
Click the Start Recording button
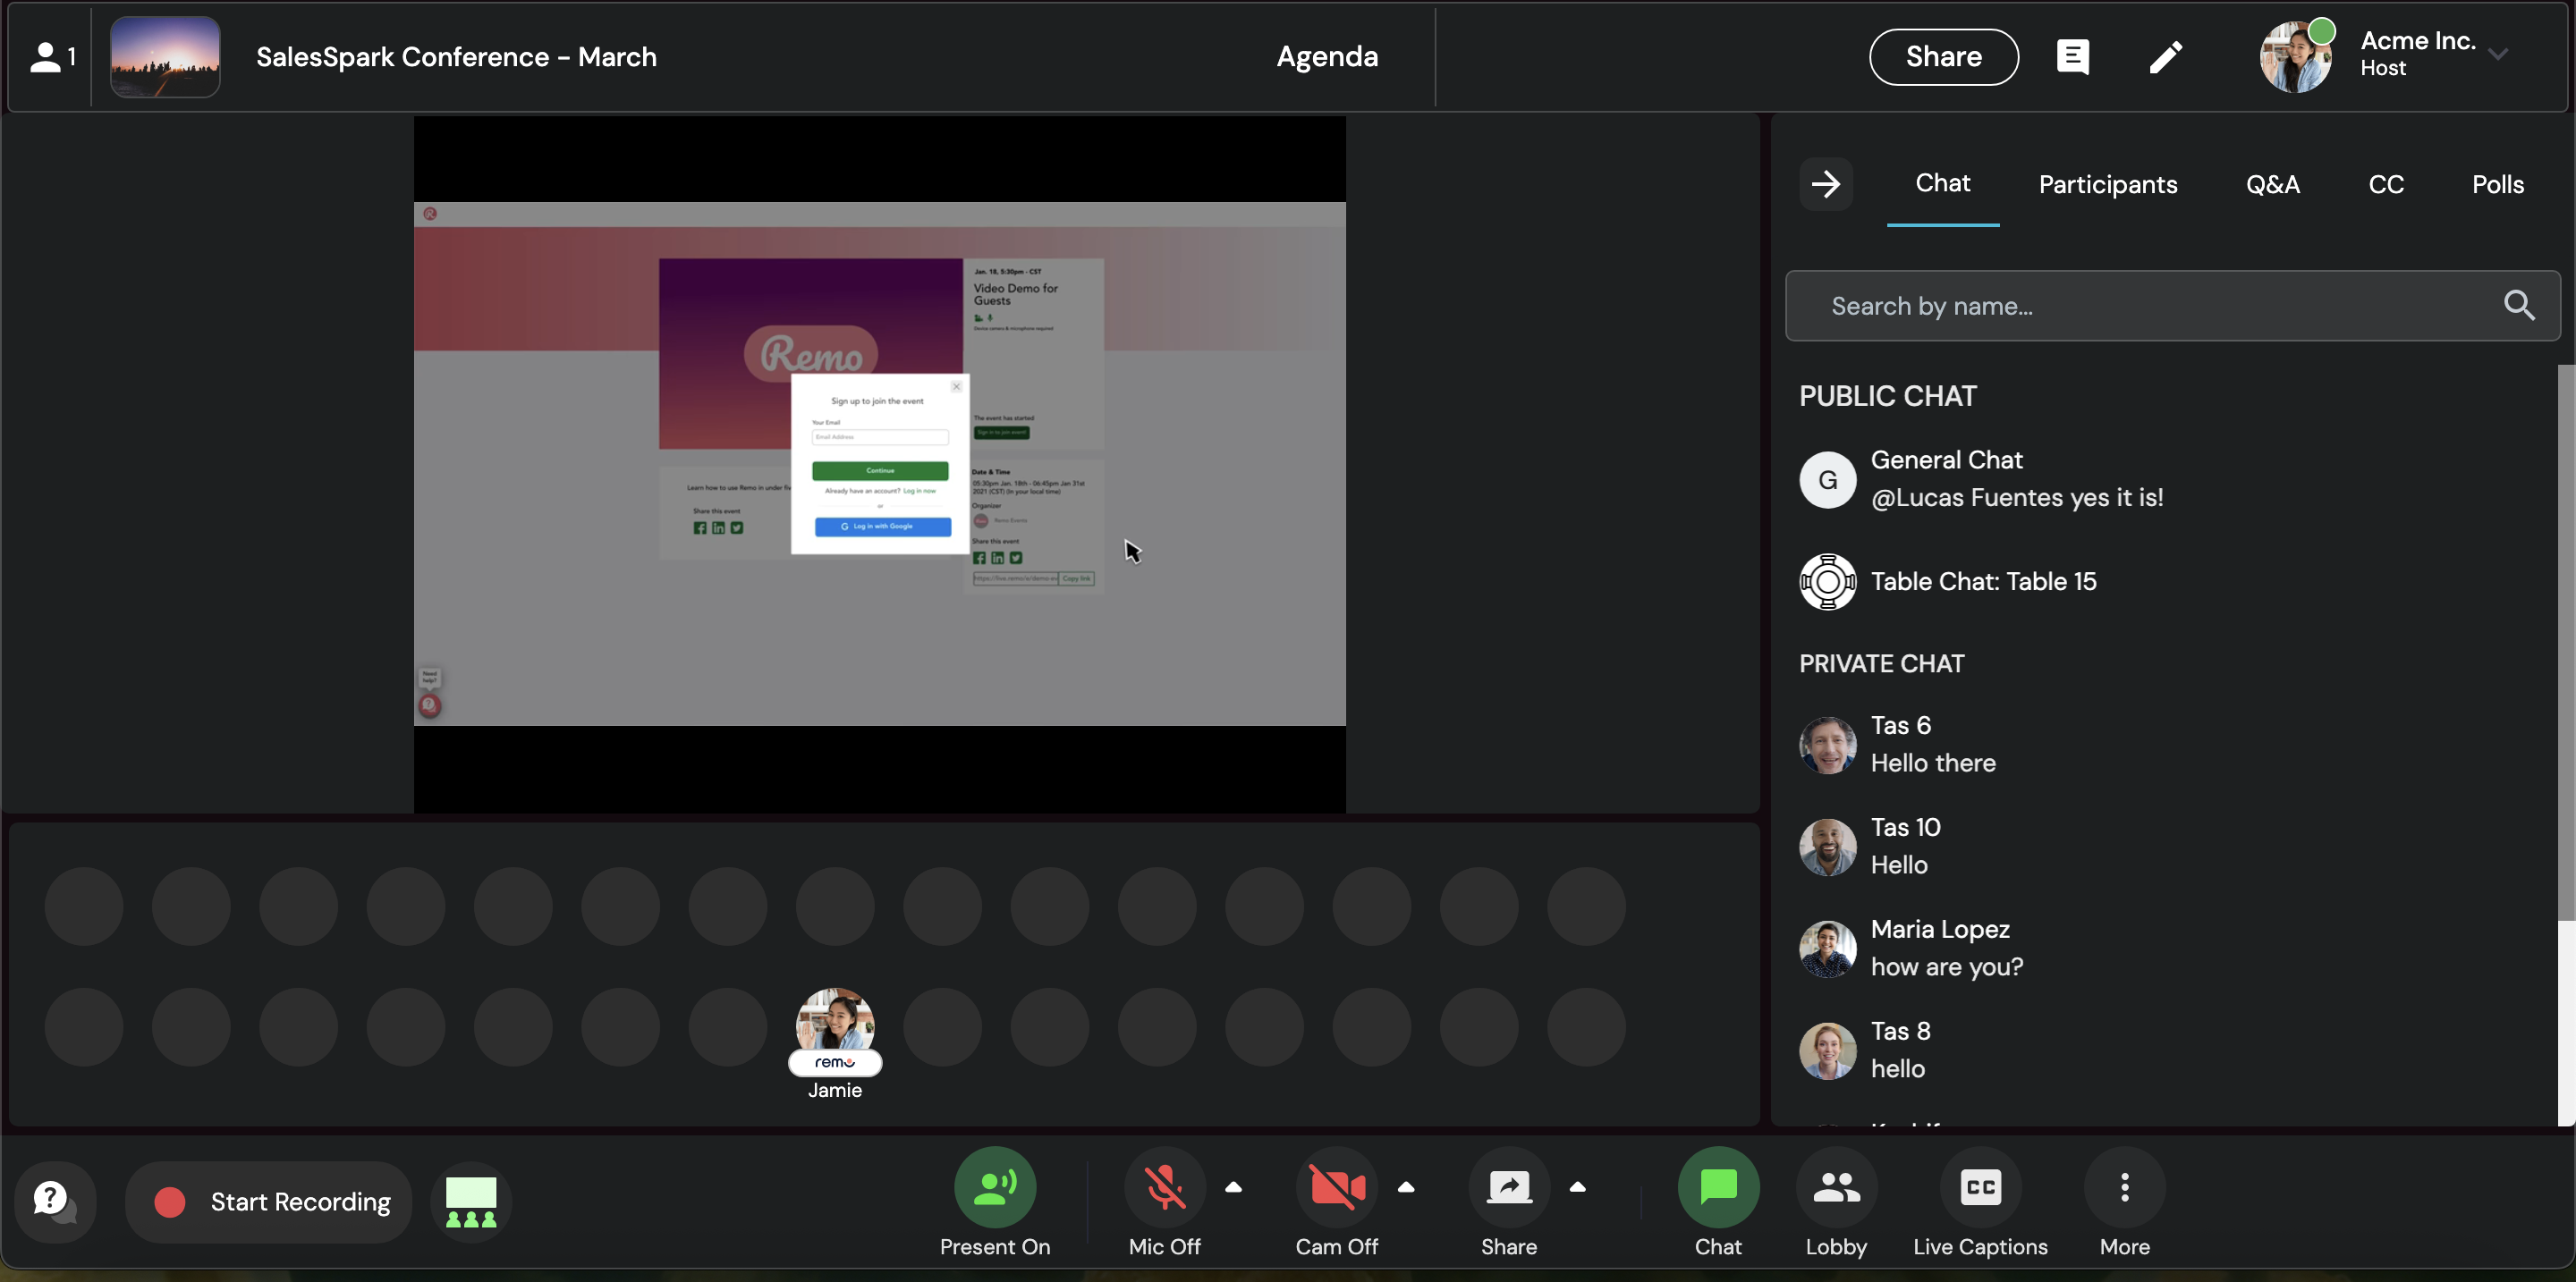(x=269, y=1202)
